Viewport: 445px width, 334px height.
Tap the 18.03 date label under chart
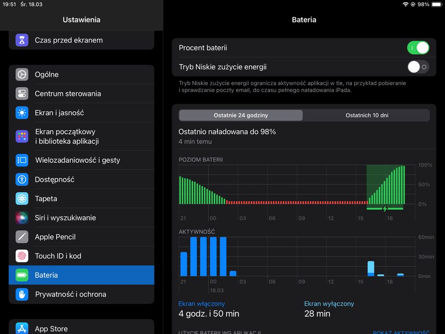(217, 290)
